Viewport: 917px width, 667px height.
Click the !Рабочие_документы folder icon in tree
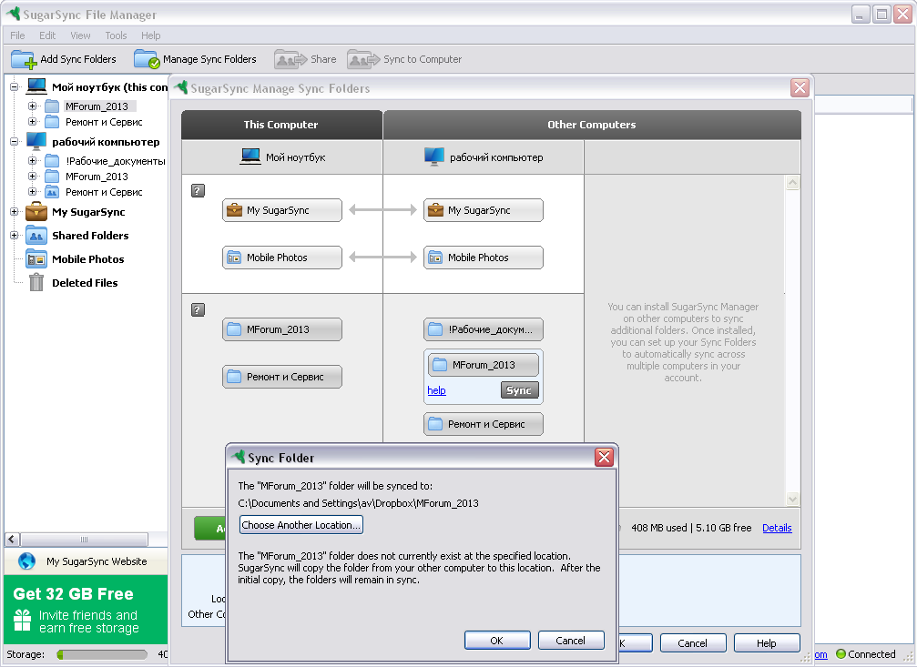52,161
